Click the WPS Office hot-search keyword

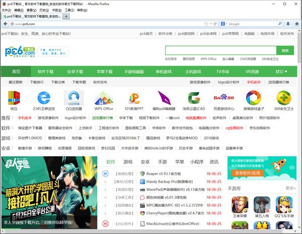[x=208, y=59]
